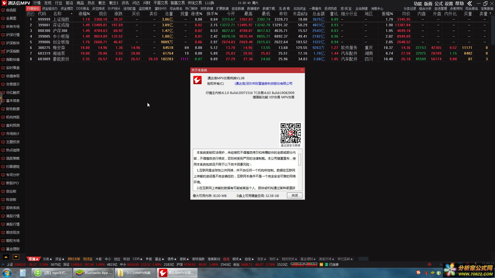Expand the 港股 bottom tab menu

[262, 259]
